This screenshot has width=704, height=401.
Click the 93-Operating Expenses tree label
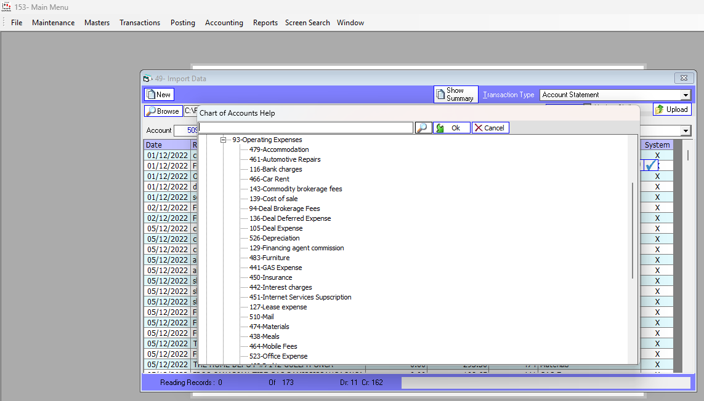(267, 140)
